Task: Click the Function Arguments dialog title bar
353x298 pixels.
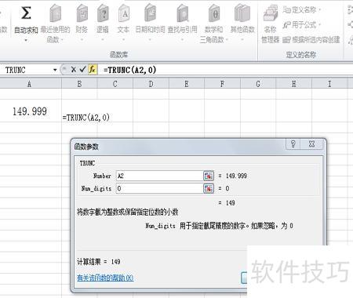Action: pyautogui.click(x=178, y=147)
